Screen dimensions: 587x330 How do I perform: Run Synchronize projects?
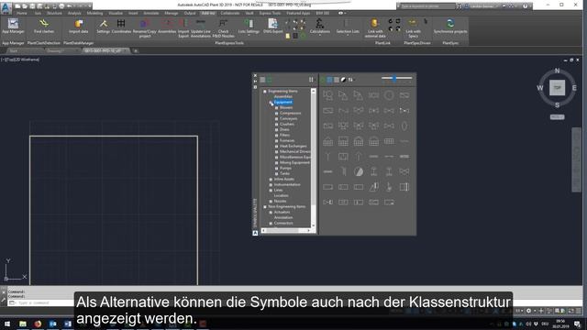(450, 27)
